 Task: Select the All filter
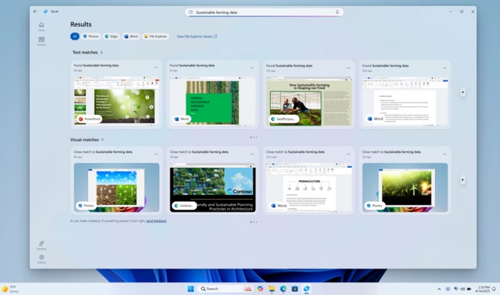(74, 36)
